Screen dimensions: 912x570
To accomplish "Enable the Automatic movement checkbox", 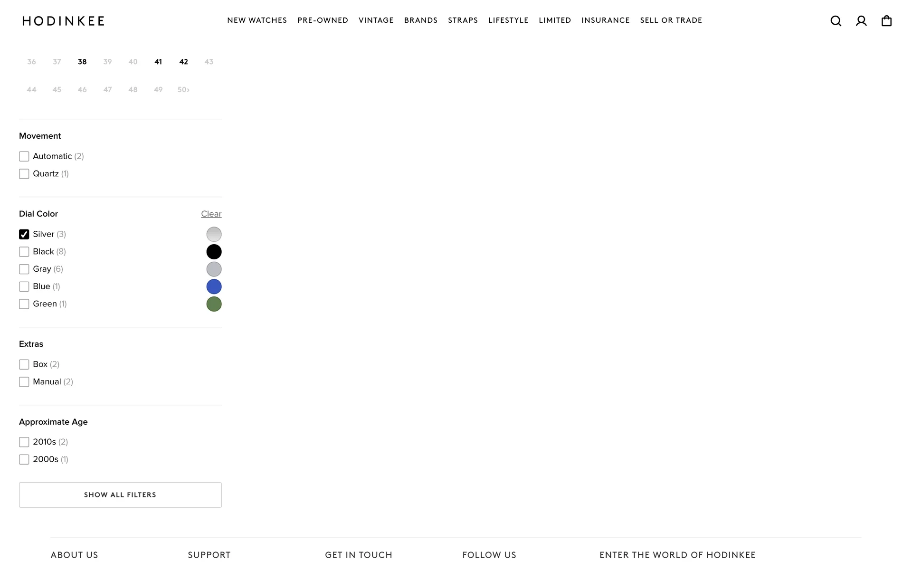I will click(x=24, y=156).
